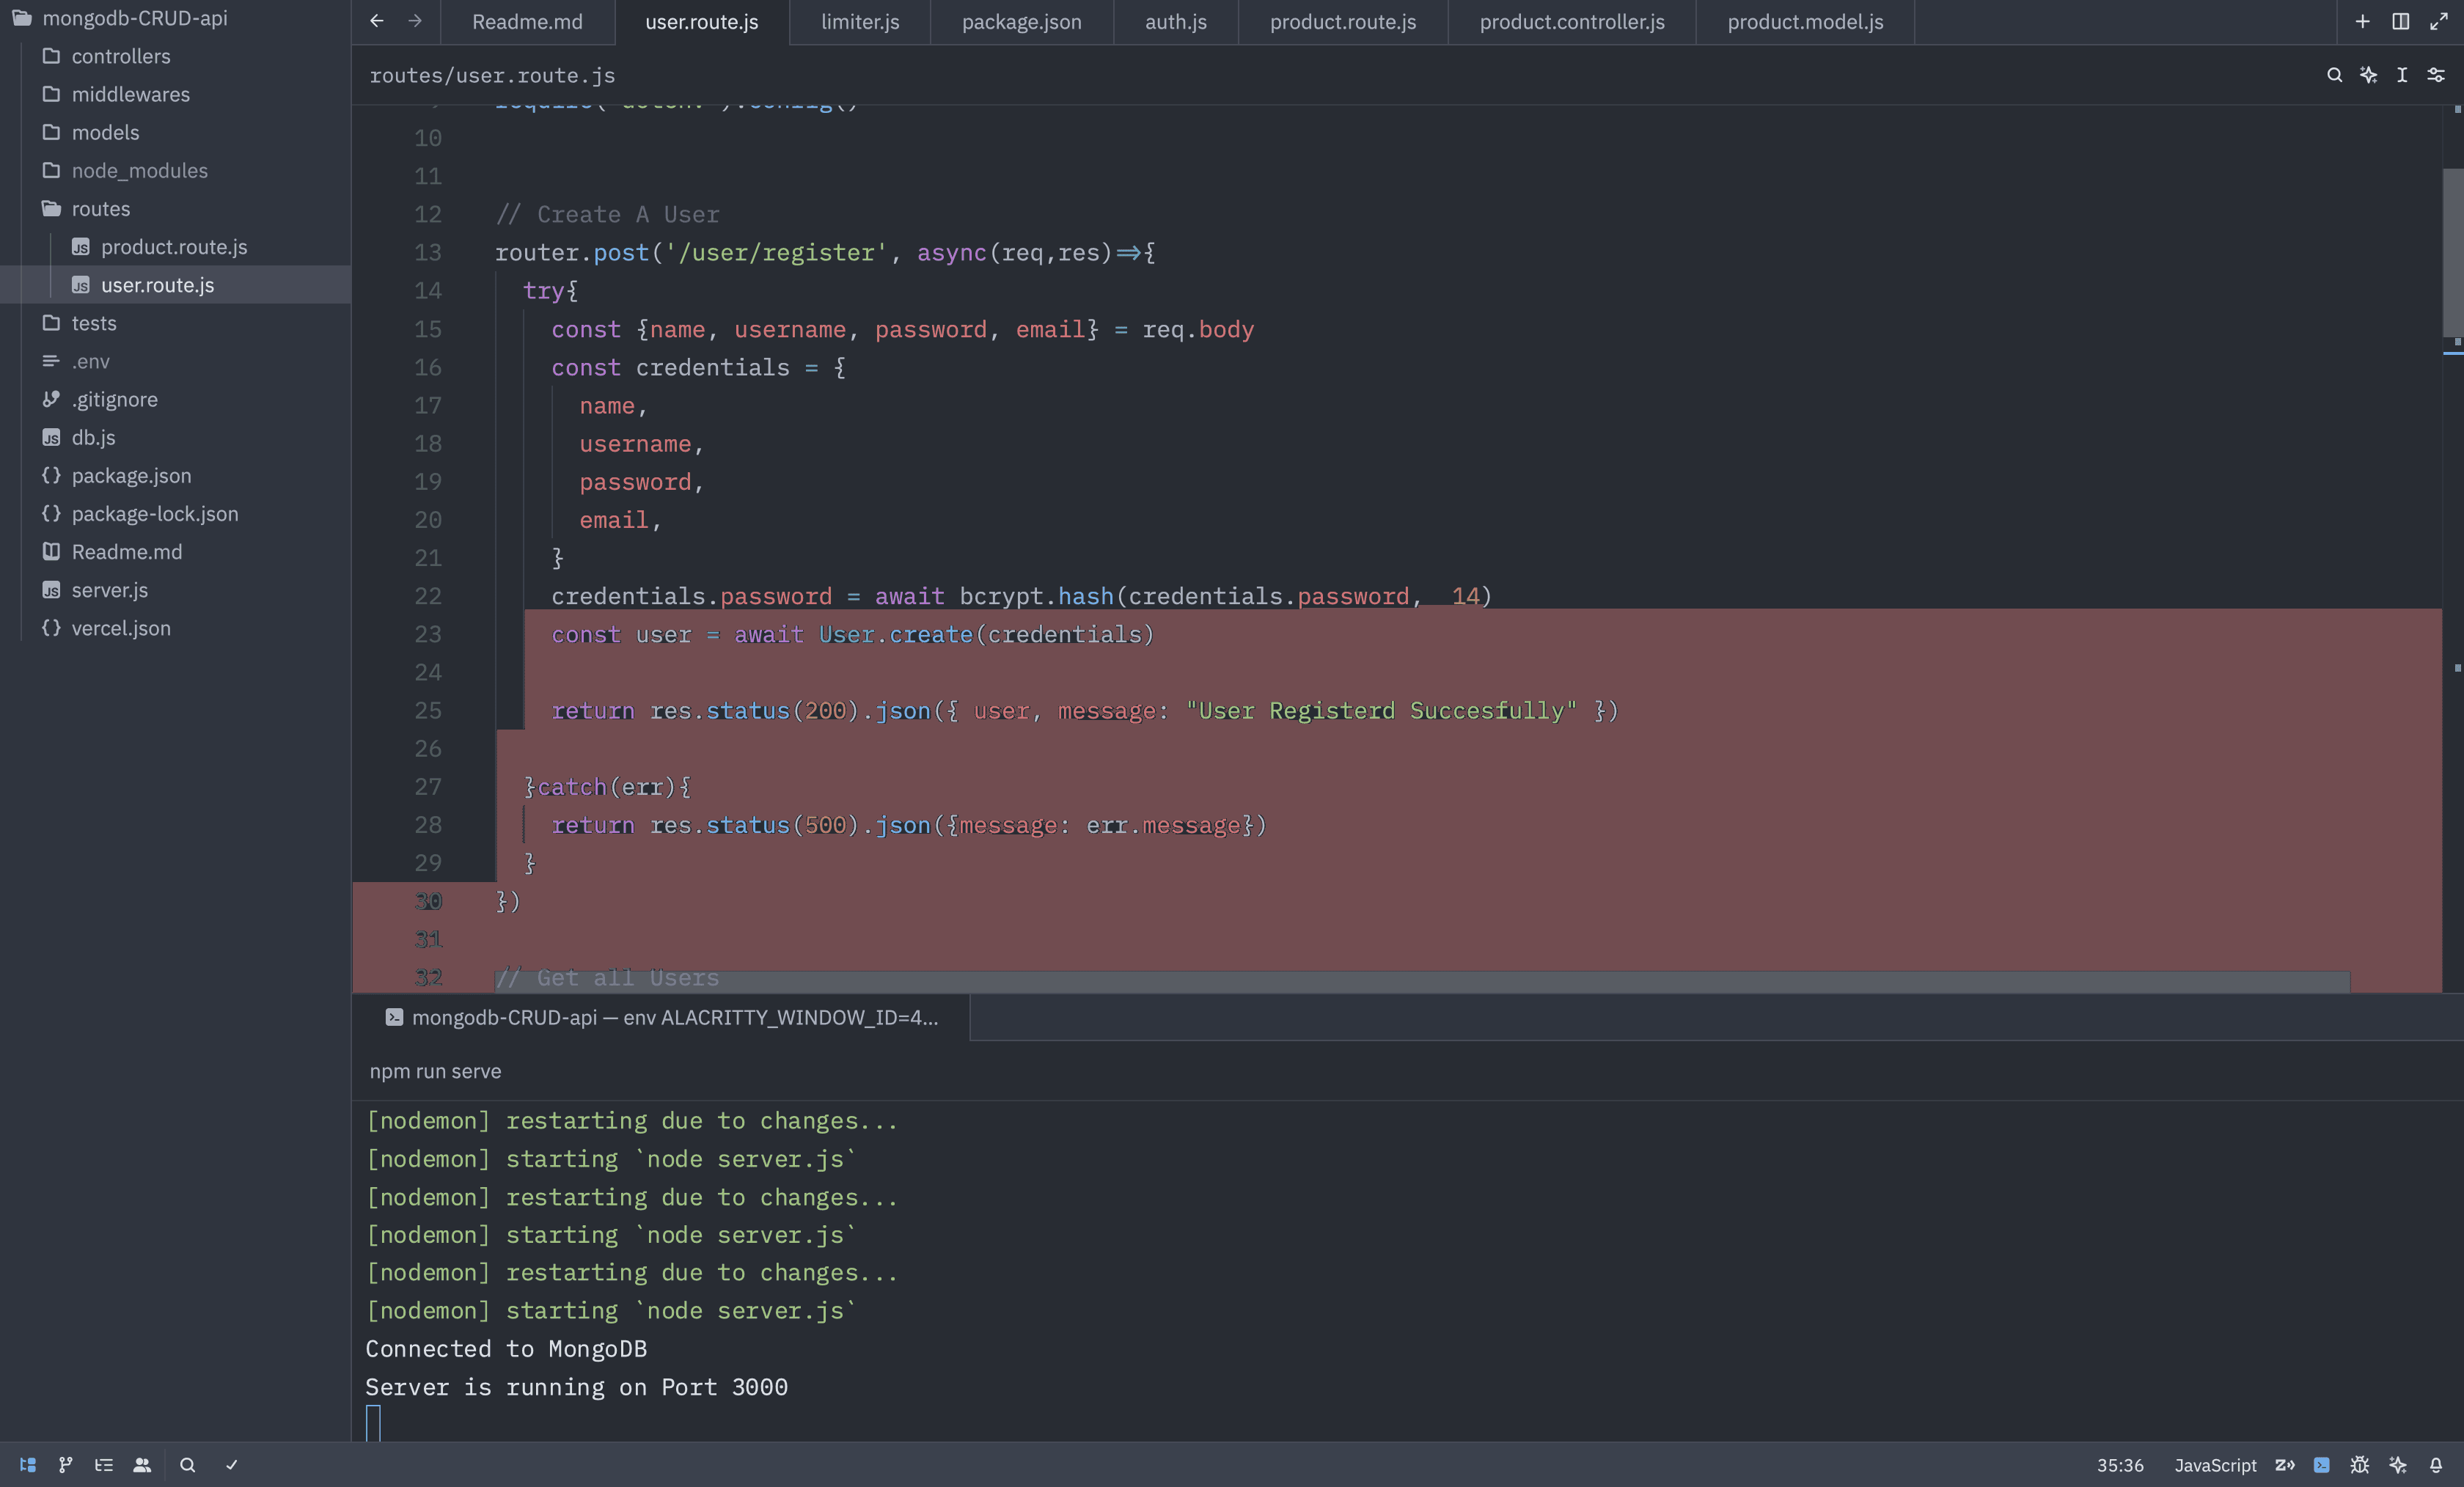Go forward in navigation history
Viewport: 2464px width, 1487px height.
coord(415,21)
